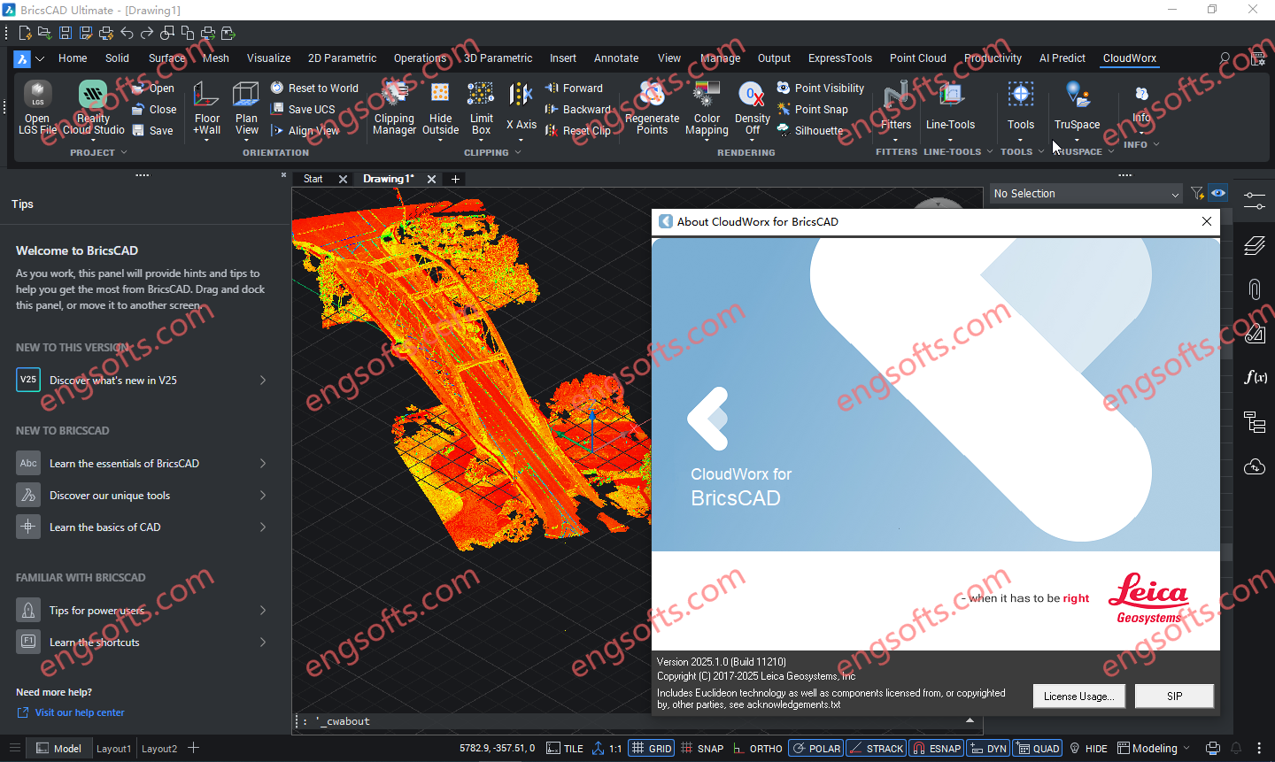Select Hide Outside clipping tool

[440, 108]
